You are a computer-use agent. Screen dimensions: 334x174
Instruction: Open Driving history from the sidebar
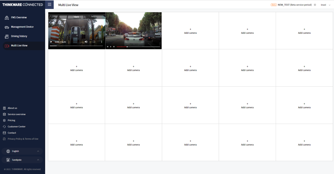click(x=19, y=36)
